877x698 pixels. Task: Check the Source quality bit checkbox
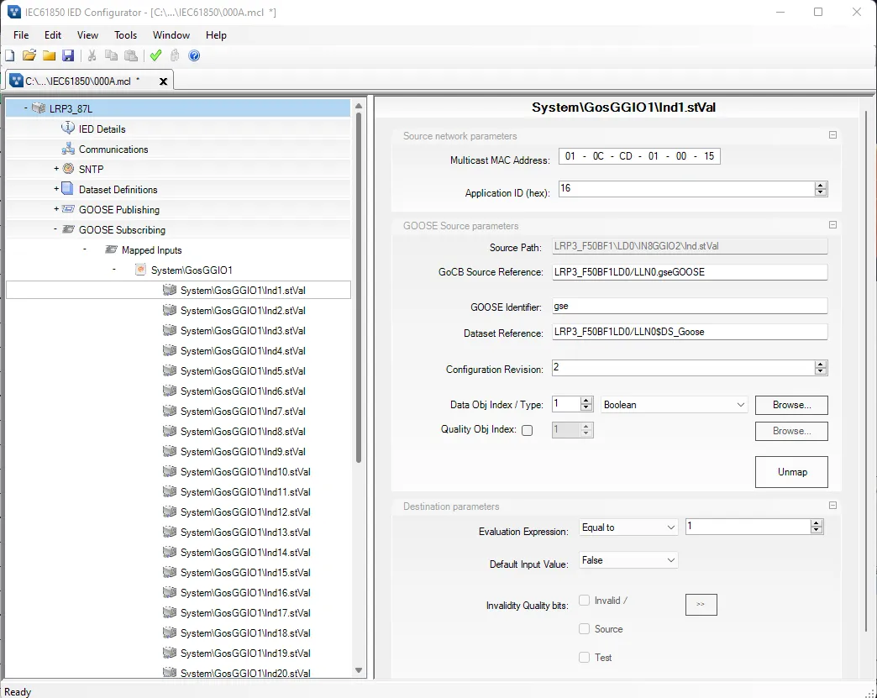(x=585, y=628)
